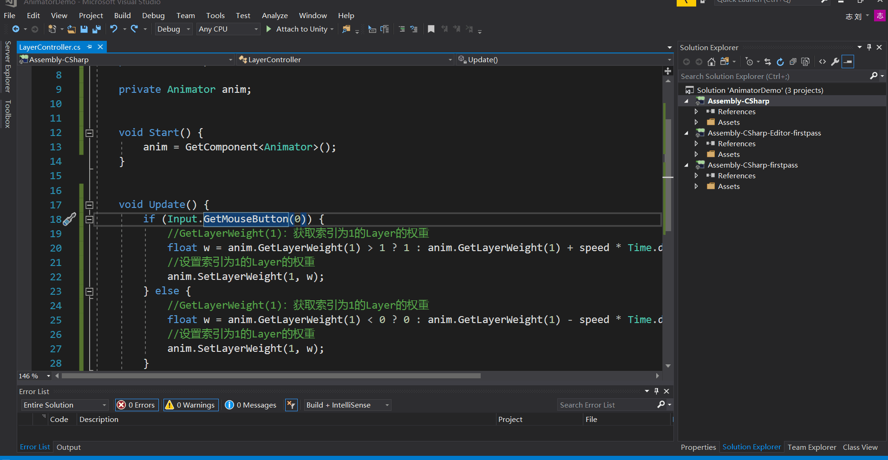Click the Save All toolbar icon
Image resolution: width=888 pixels, height=460 pixels.
[97, 29]
